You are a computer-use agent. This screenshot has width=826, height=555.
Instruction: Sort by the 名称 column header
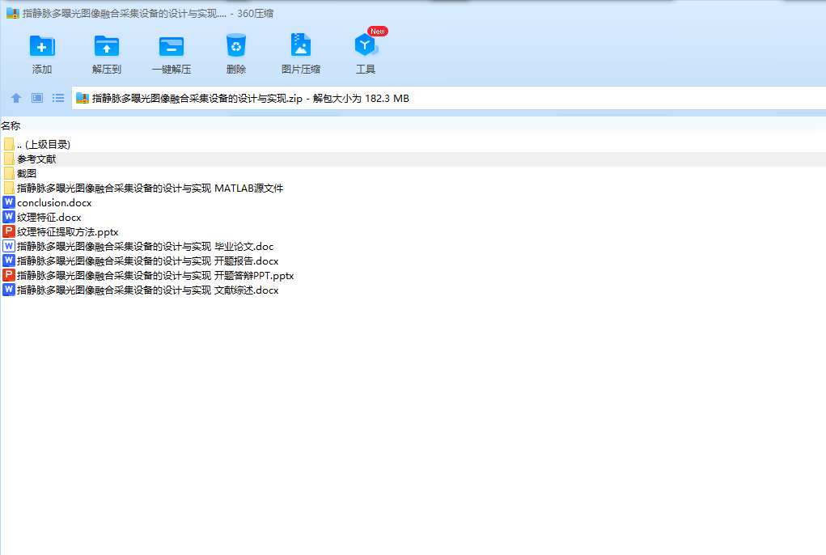[x=11, y=126]
